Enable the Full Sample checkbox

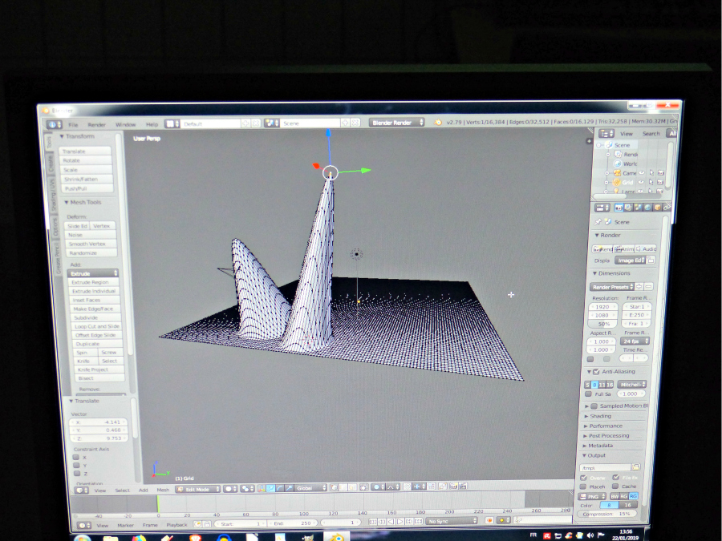589,394
